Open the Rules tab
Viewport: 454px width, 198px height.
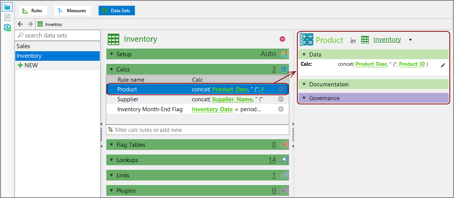(x=33, y=11)
